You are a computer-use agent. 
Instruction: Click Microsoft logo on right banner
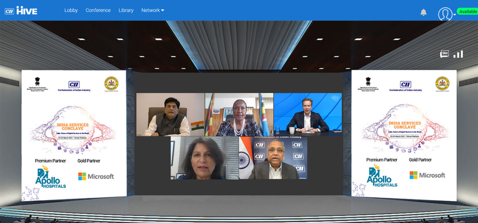click(427, 175)
